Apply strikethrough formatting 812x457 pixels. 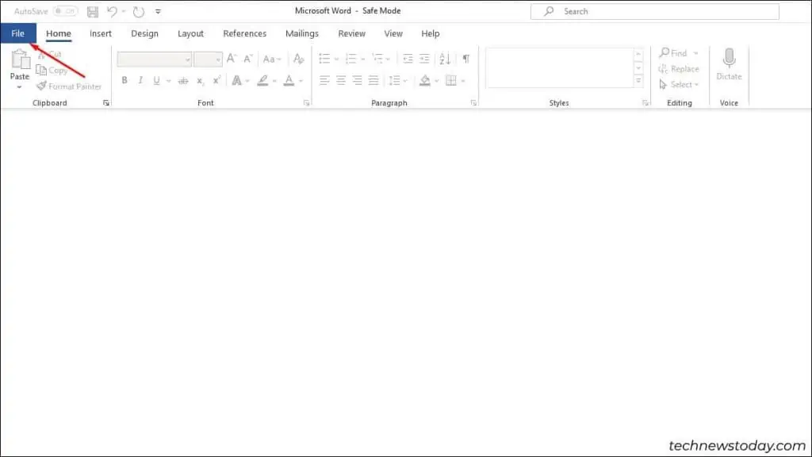183,81
